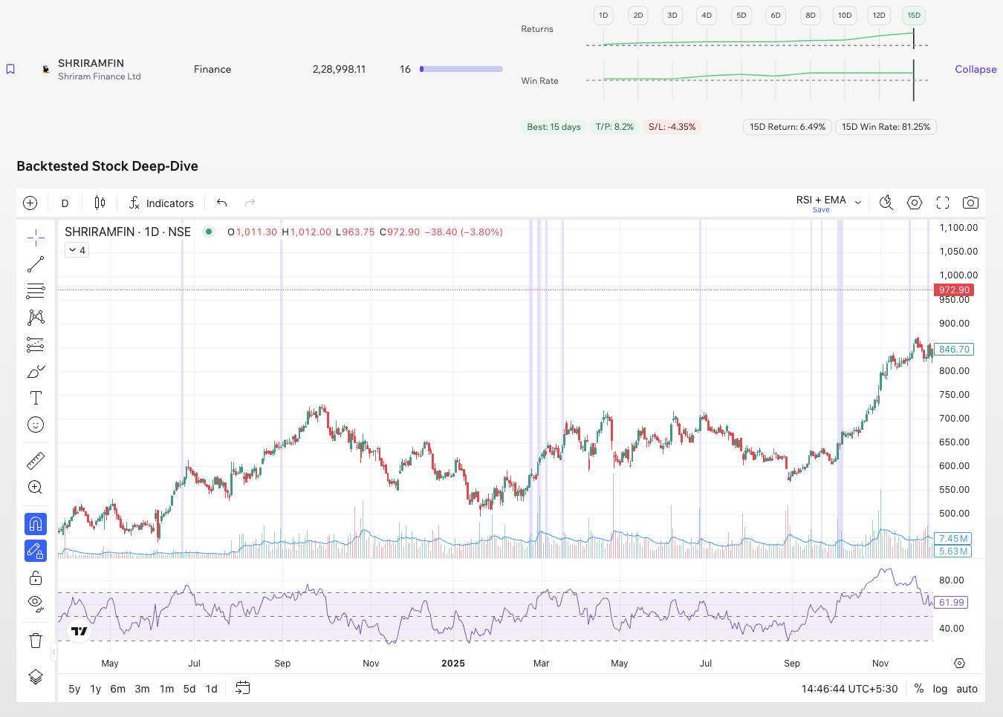Activate the zoom in tool
Viewport: 1003px width, 717px height.
point(36,488)
